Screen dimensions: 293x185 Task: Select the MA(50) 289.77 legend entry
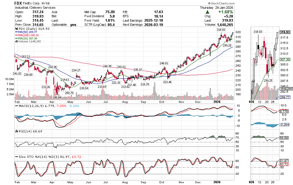coord(28,32)
